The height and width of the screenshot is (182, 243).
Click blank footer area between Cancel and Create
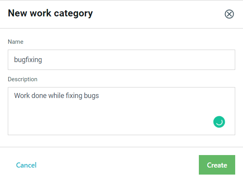118,165
